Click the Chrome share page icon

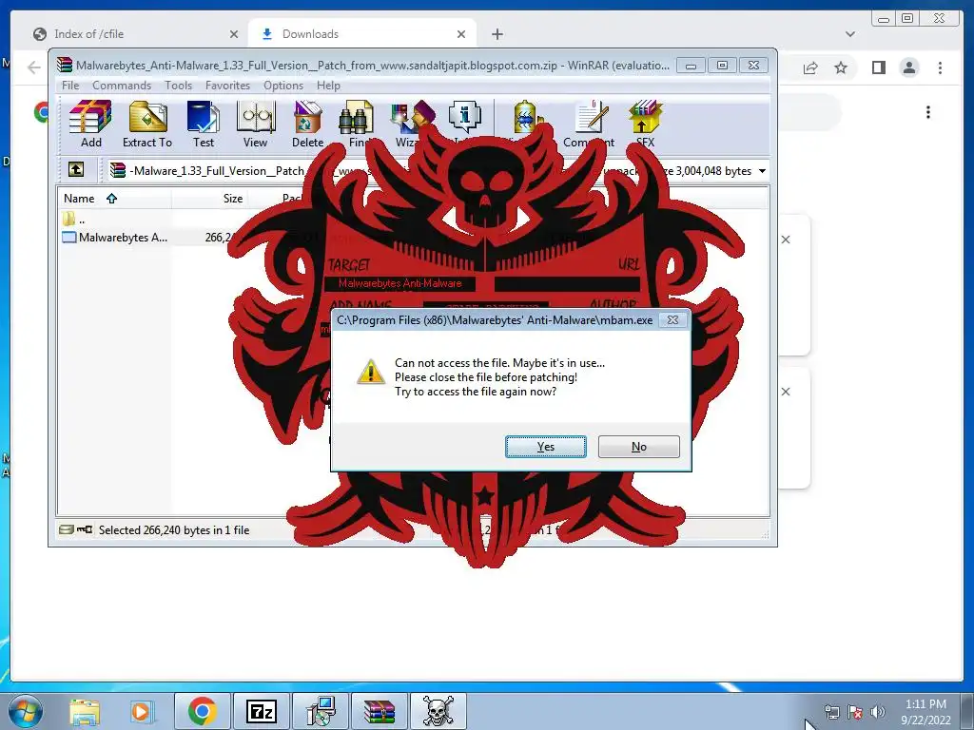810,67
